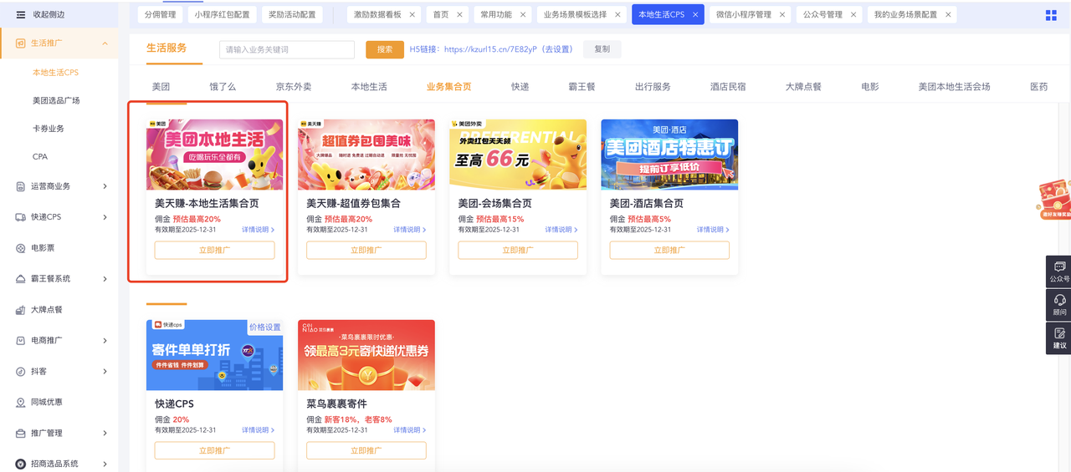Open 详情说明 for 美团-酒店集合页

click(x=713, y=230)
